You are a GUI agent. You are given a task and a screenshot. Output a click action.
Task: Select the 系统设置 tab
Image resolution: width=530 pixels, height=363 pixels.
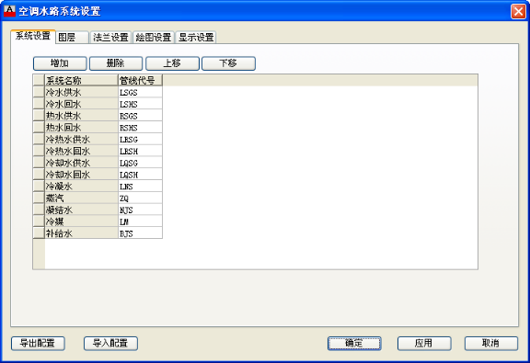click(33, 36)
